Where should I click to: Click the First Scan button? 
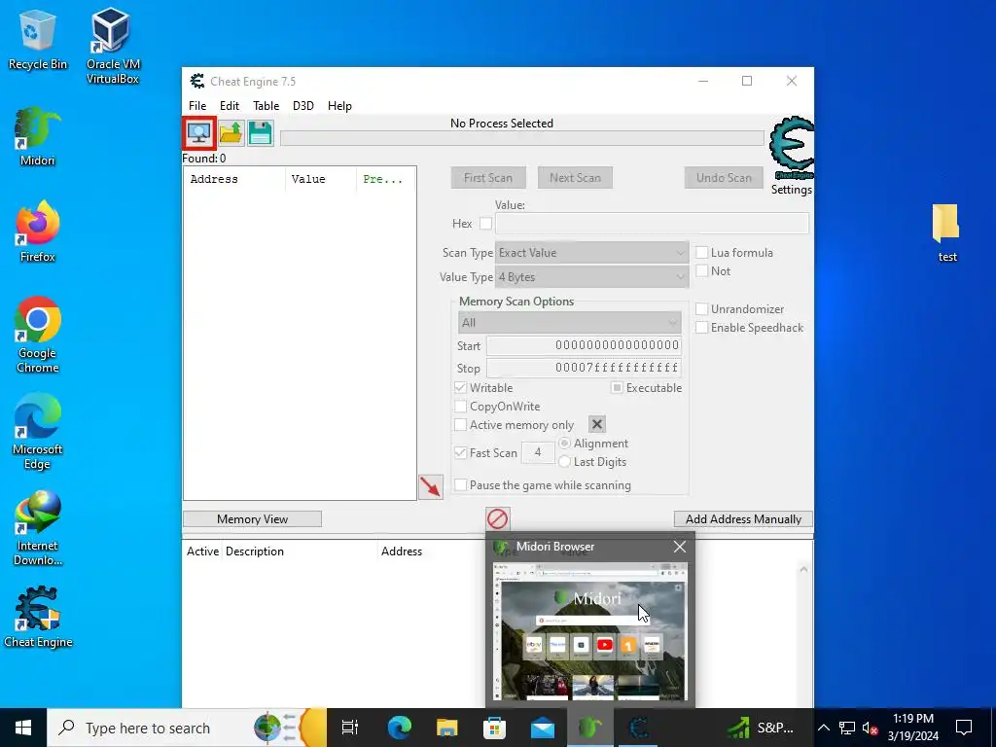[x=488, y=178]
